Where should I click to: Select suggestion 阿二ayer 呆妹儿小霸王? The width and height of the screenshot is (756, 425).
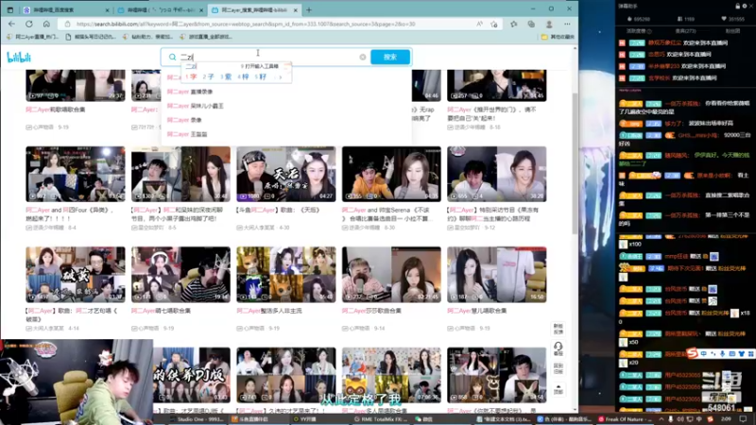pyautogui.click(x=196, y=106)
